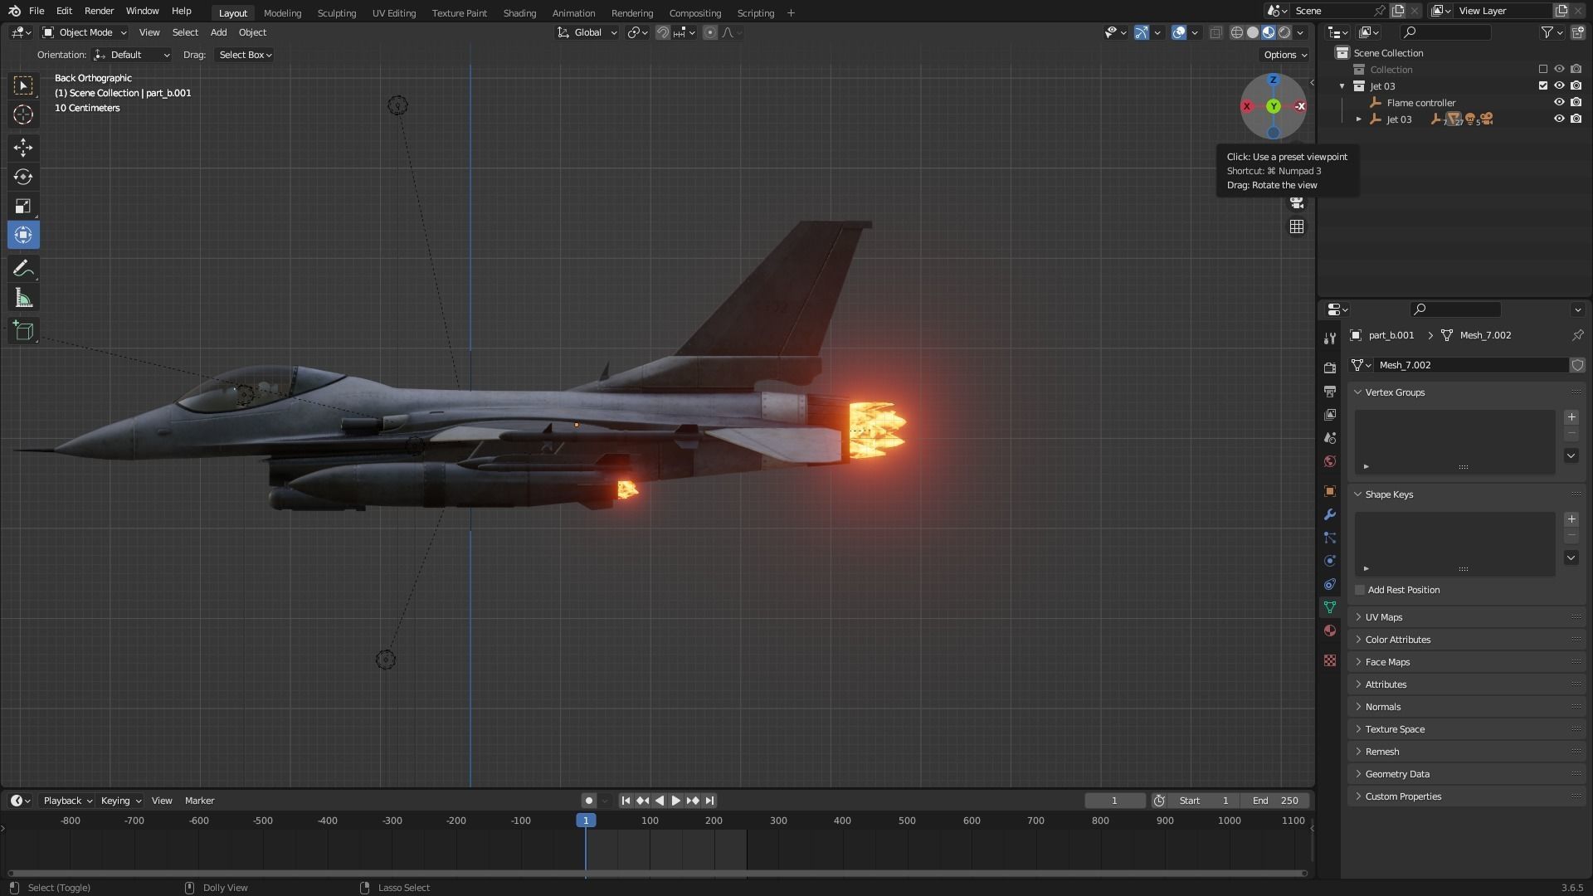Toggle Jet 03 collection exclude checkbox
Screen dimensions: 1593x896
(1543, 85)
